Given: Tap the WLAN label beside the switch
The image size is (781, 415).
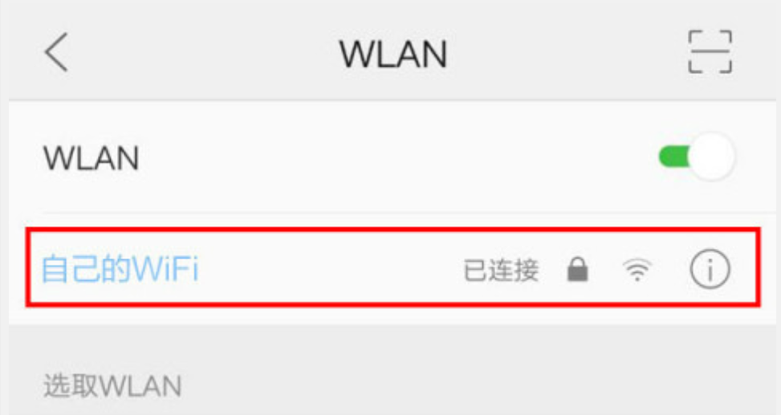Looking at the screenshot, I should pos(92,158).
